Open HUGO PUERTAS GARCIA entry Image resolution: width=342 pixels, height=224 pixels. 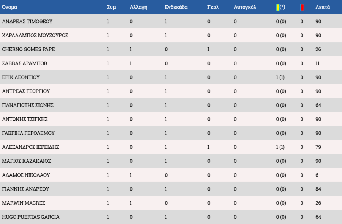coord(31,217)
